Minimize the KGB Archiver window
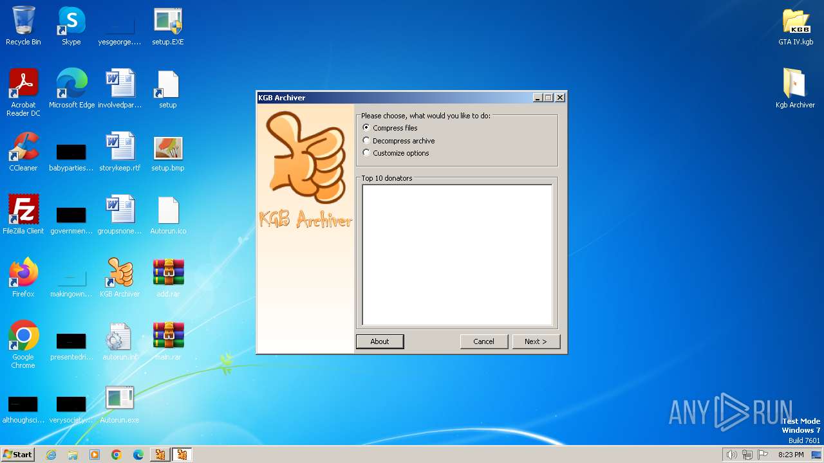This screenshot has height=463, width=824. click(538, 98)
